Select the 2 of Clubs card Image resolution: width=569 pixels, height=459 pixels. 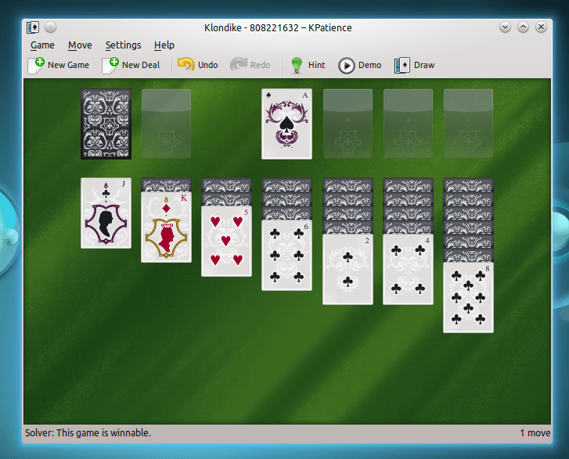click(x=348, y=270)
